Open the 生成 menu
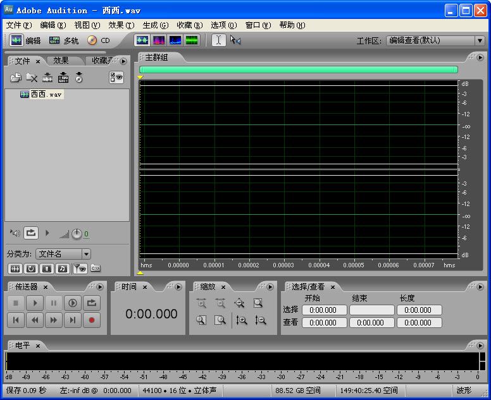This screenshot has width=491, height=400. point(155,25)
